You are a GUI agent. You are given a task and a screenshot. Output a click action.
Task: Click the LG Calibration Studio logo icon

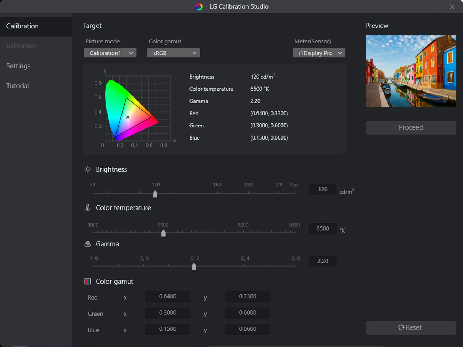199,7
